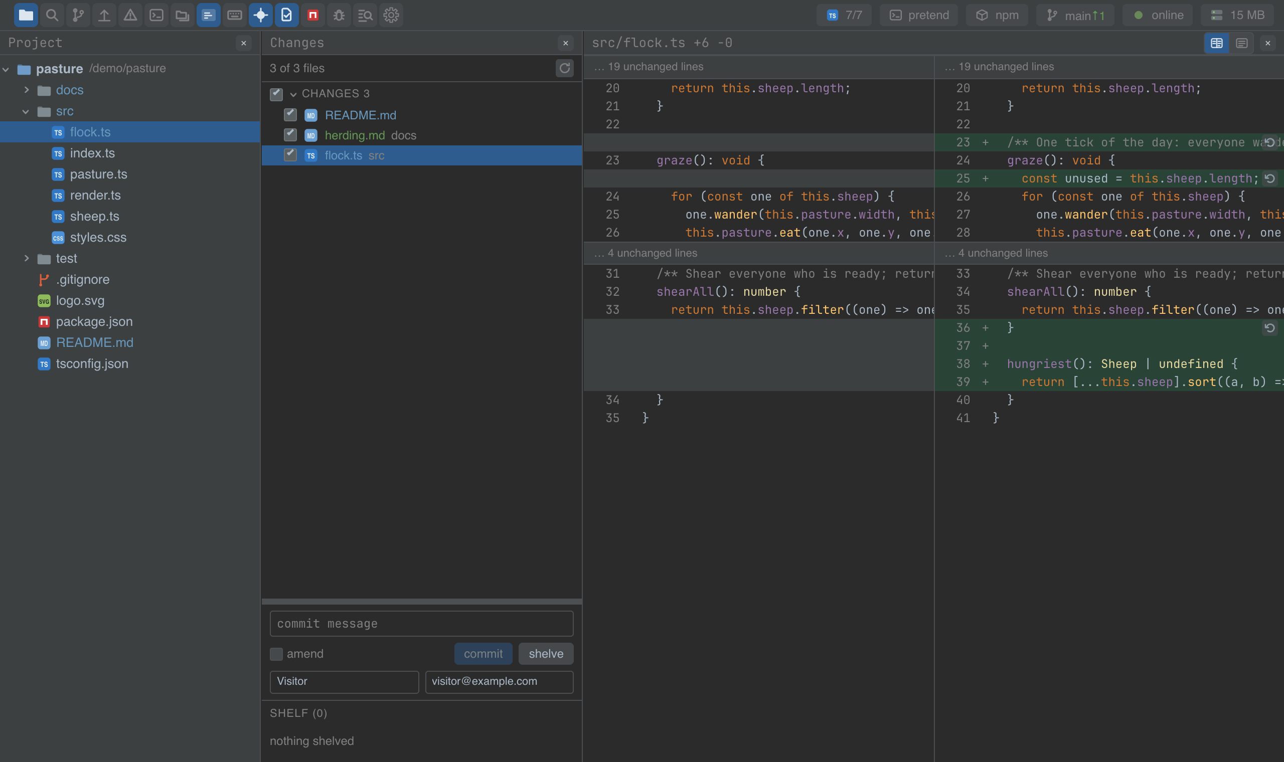Revert the added line 25 change
The height and width of the screenshot is (762, 1284).
(x=1269, y=178)
